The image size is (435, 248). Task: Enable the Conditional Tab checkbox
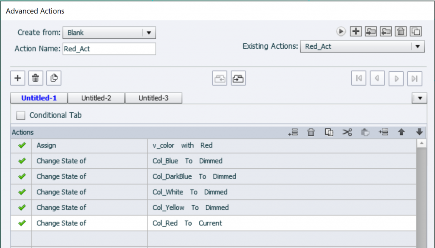click(x=20, y=115)
